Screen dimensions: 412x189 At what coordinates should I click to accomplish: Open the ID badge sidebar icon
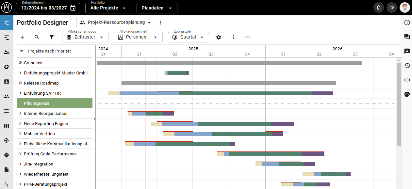(x=7, y=82)
